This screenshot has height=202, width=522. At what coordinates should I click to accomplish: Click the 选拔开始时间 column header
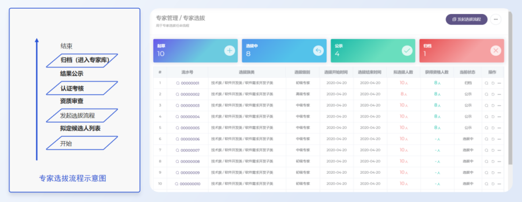(336, 72)
